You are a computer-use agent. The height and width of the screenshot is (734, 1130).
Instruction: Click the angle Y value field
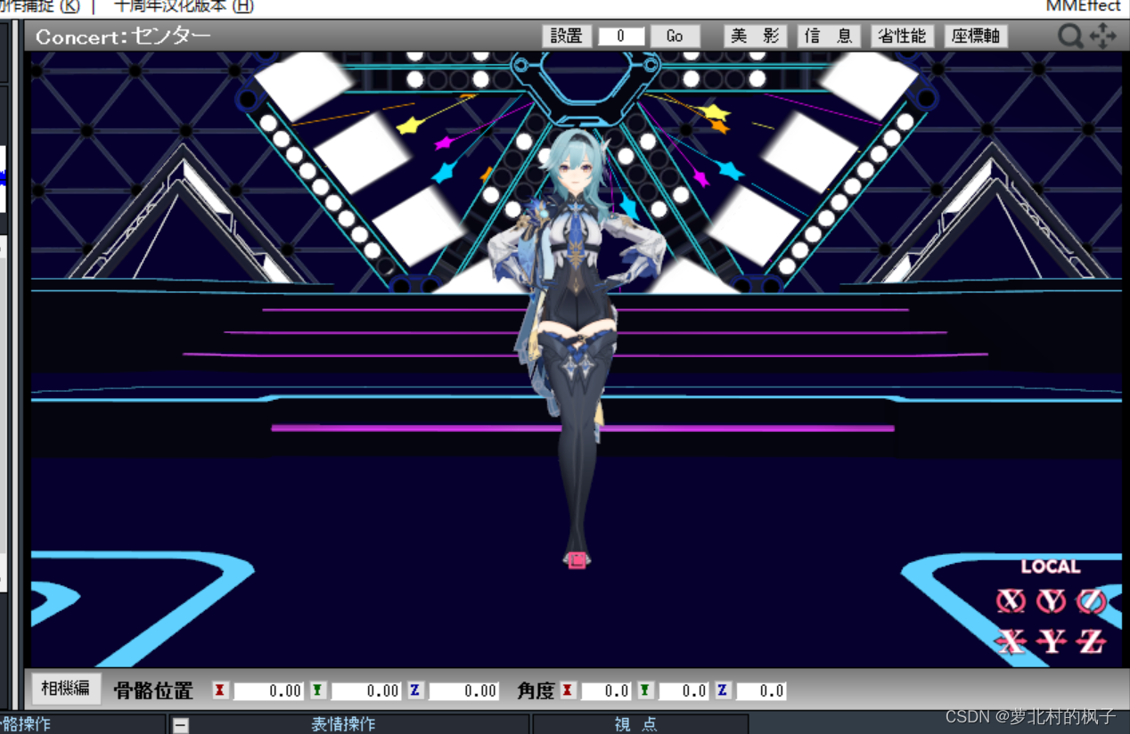click(684, 691)
